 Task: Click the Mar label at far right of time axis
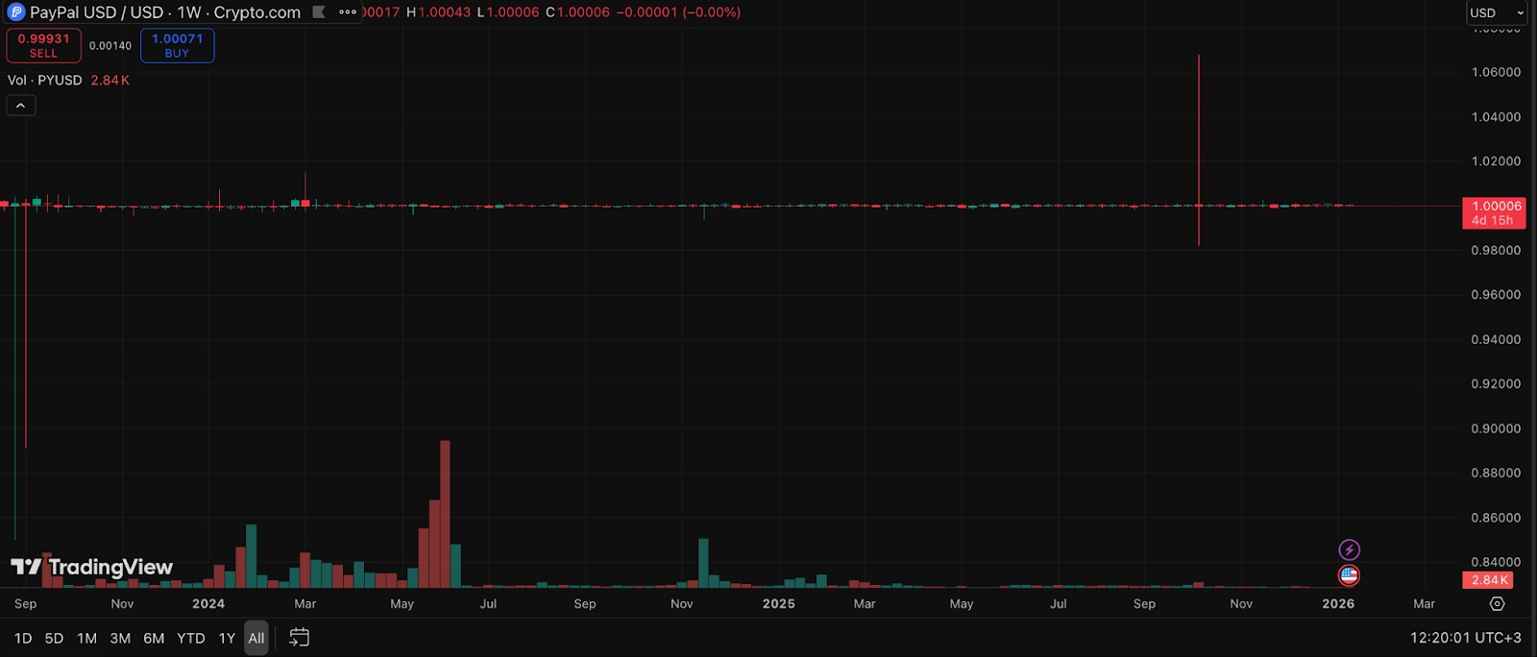point(1424,604)
